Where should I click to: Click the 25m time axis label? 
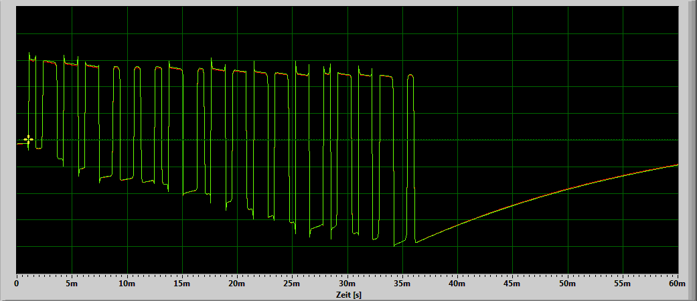(292, 283)
